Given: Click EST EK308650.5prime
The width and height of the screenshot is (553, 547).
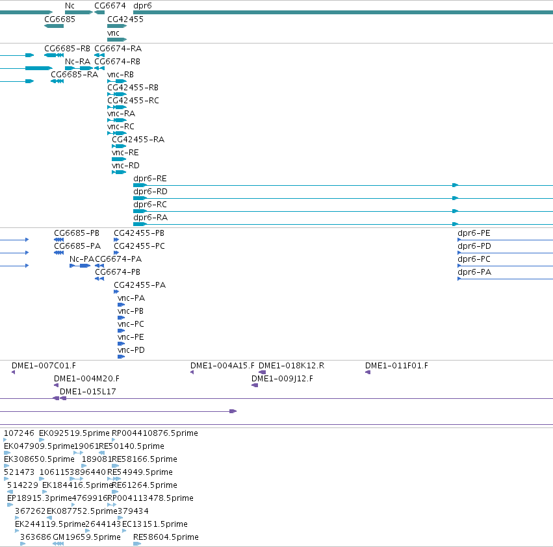Looking at the screenshot, I should 39,459.
